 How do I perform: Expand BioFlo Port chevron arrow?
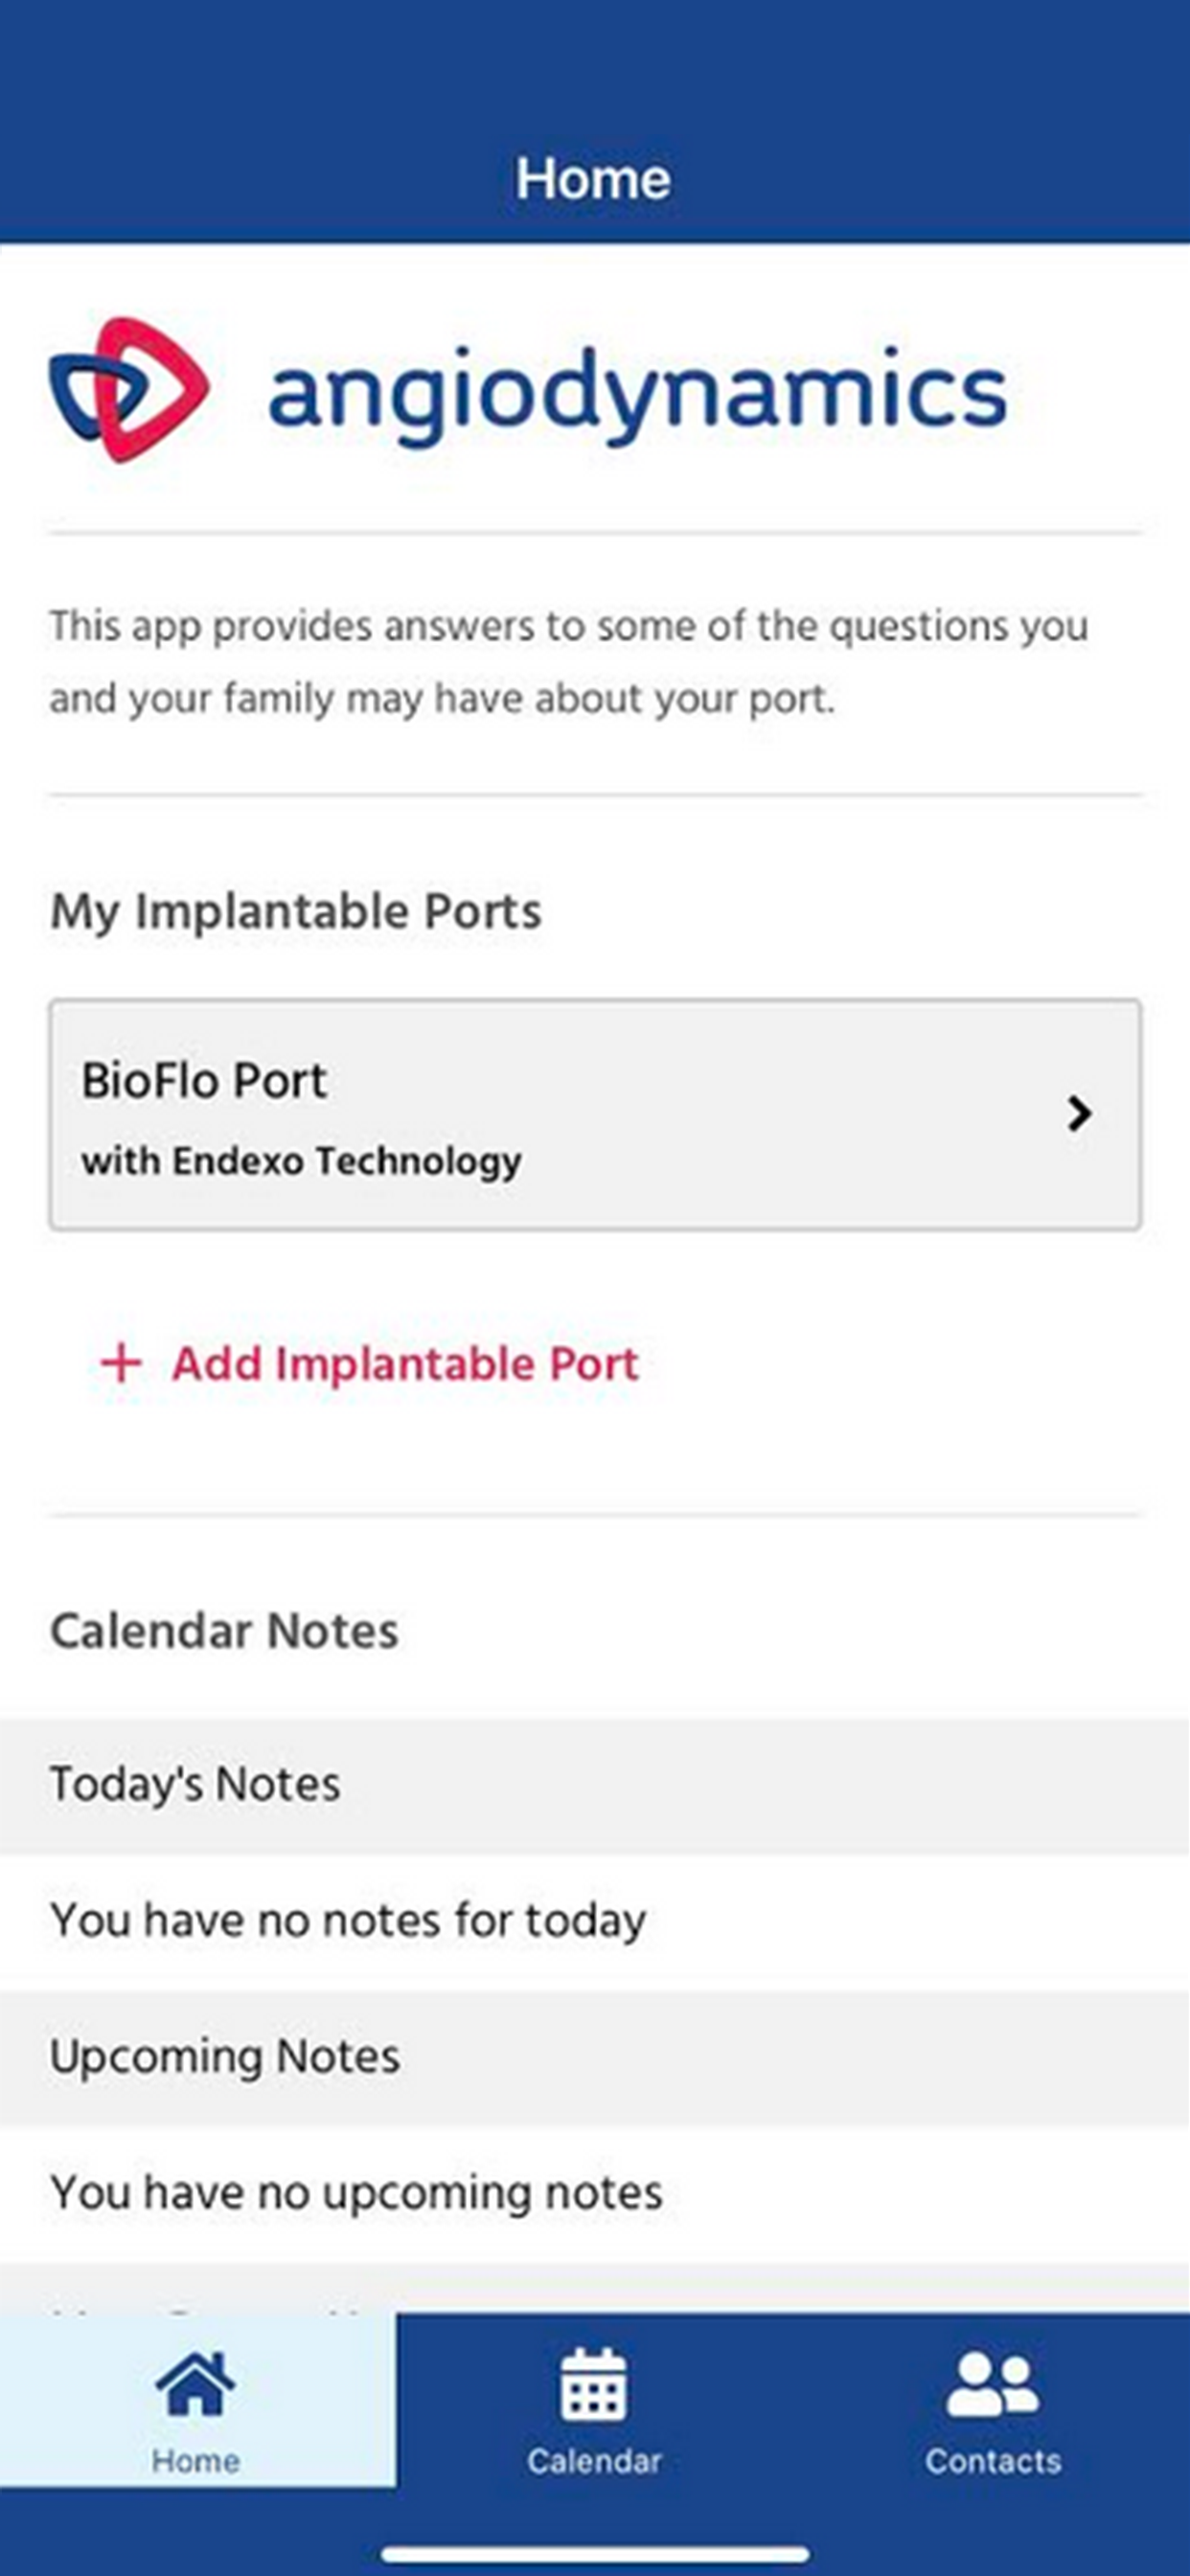[x=1079, y=1113]
